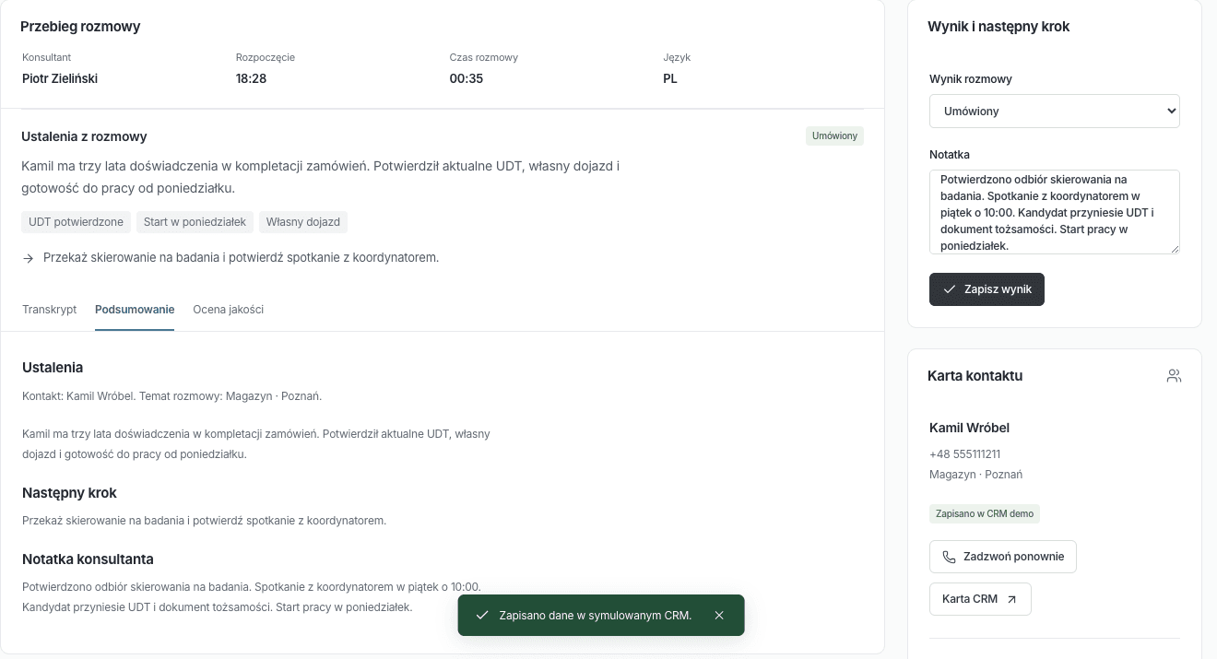This screenshot has width=1217, height=659.
Task: Open the Karta CRM link
Action: pyautogui.click(x=980, y=599)
